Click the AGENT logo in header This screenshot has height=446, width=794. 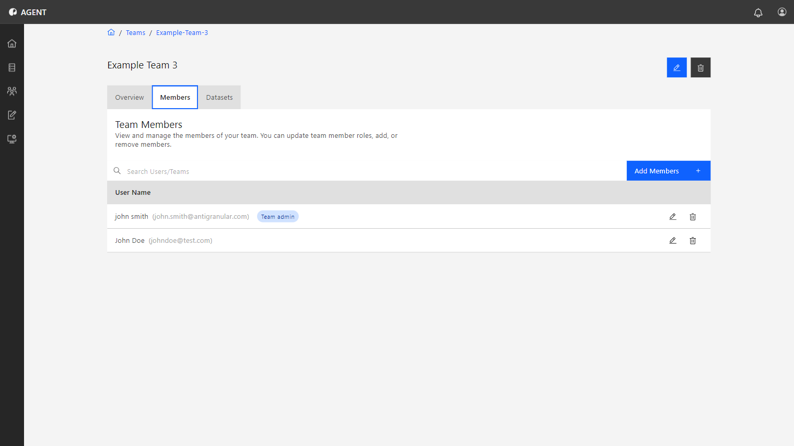click(x=28, y=12)
